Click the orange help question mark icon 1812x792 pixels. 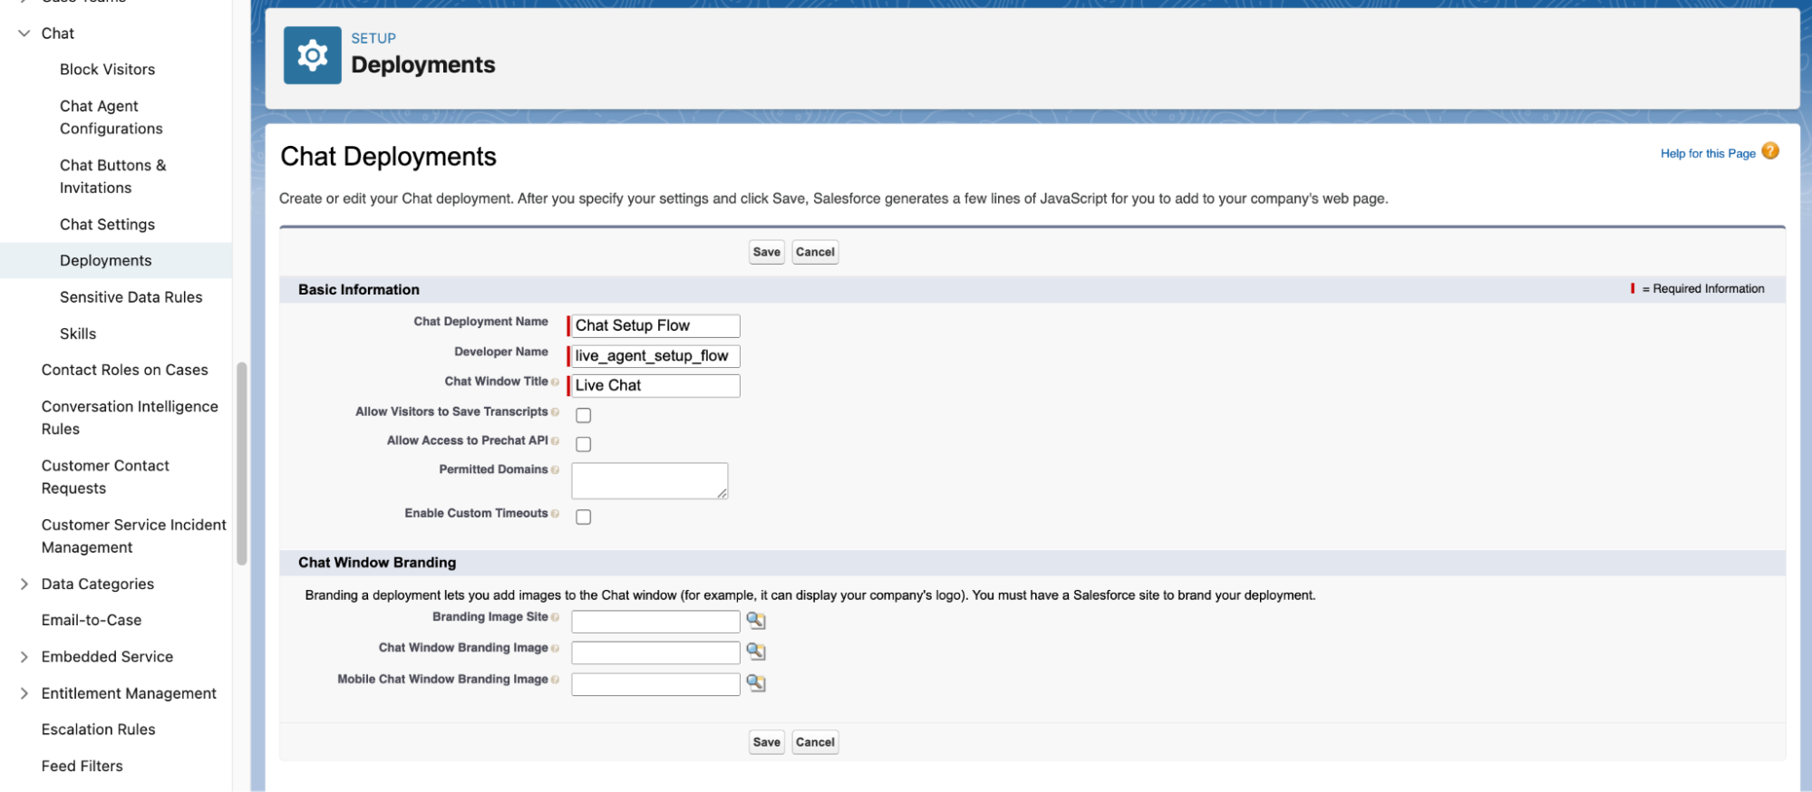[1769, 151]
